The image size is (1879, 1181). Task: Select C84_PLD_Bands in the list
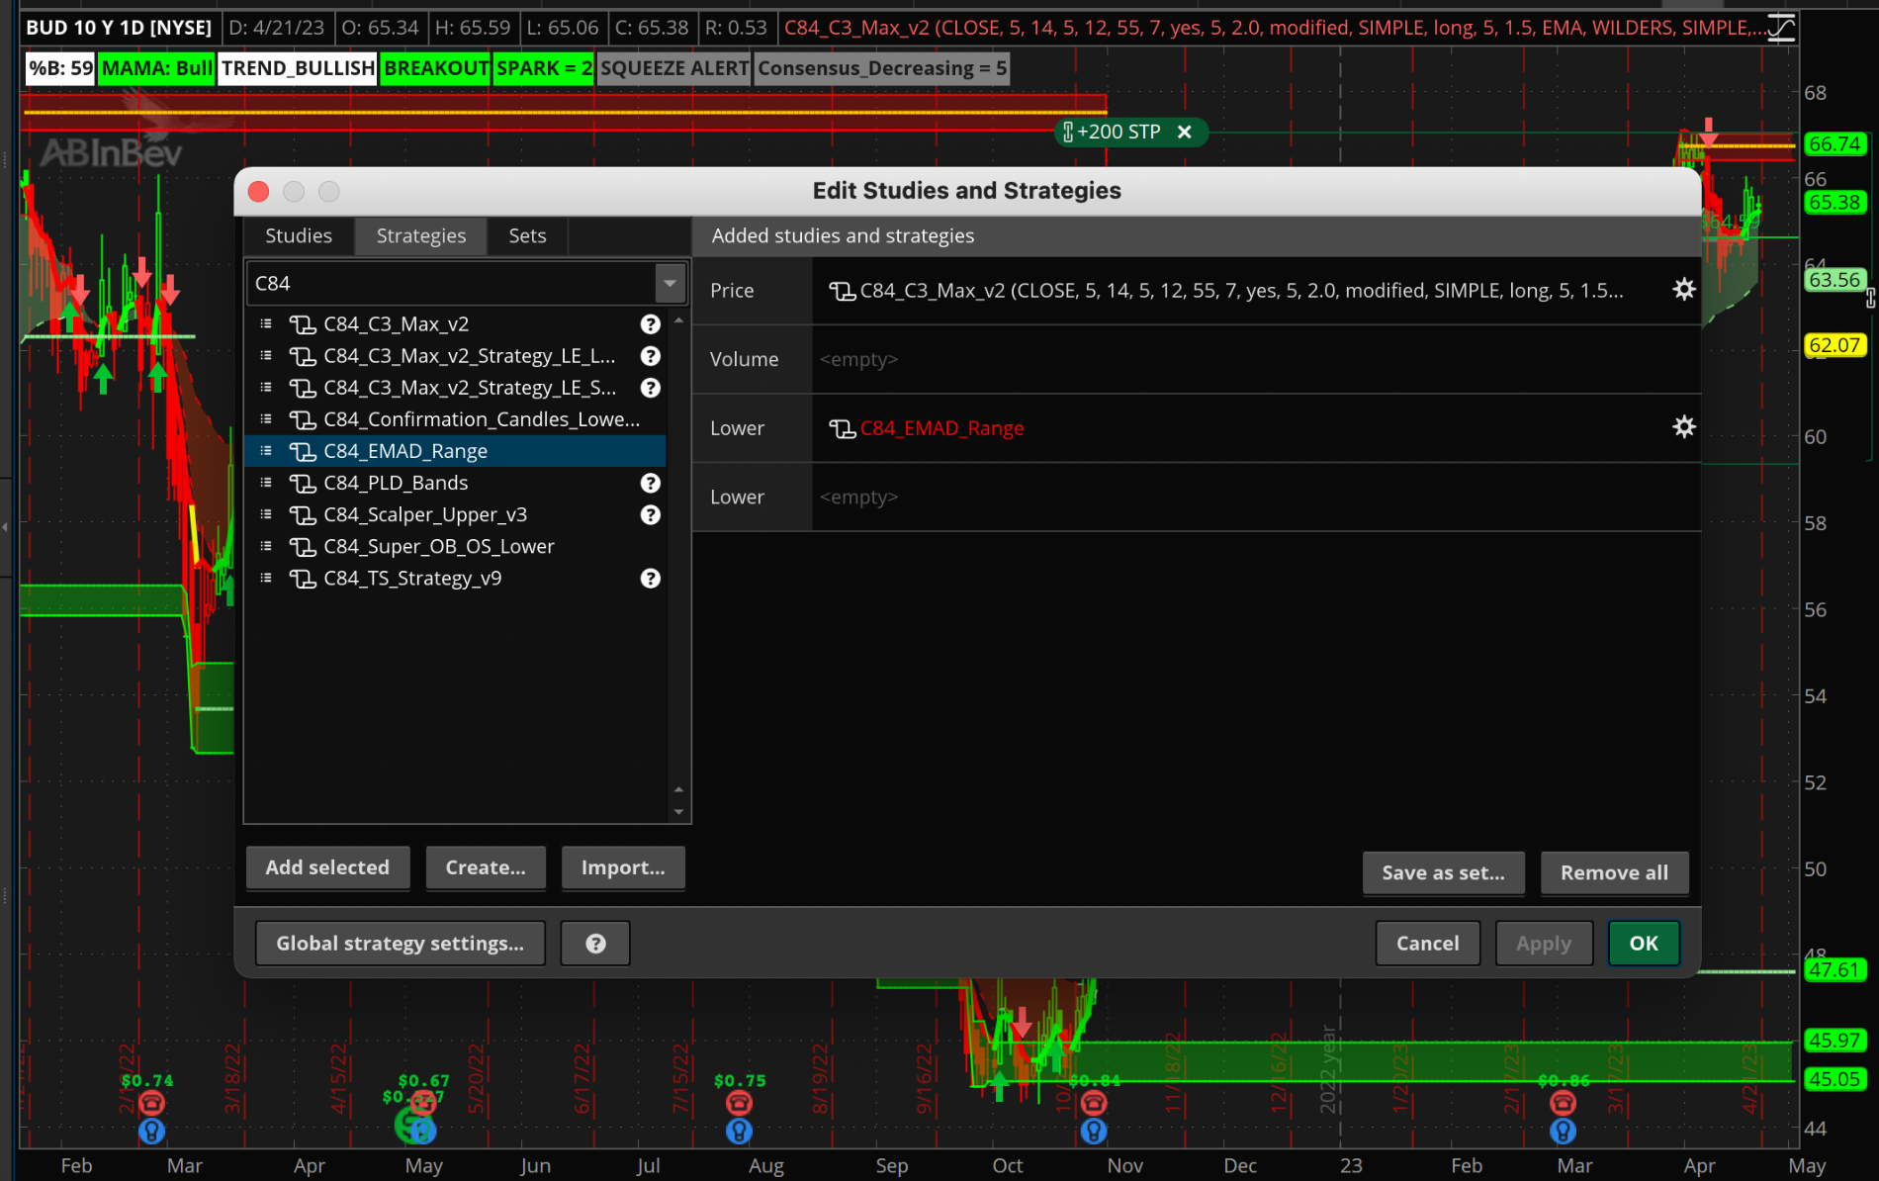point(455,483)
